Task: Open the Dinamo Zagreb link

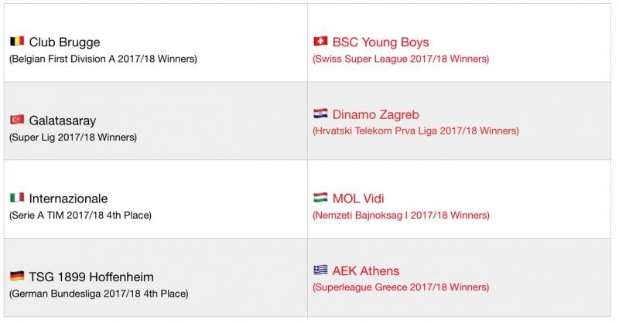Action: 377,114
